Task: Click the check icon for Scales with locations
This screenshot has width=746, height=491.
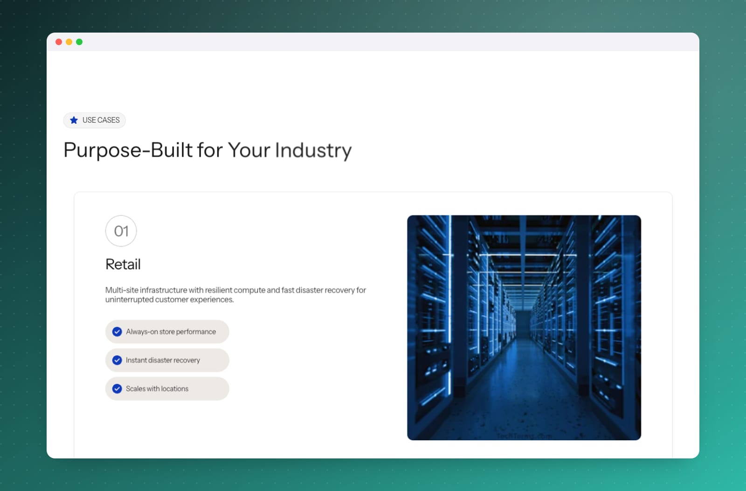Action: coord(117,389)
